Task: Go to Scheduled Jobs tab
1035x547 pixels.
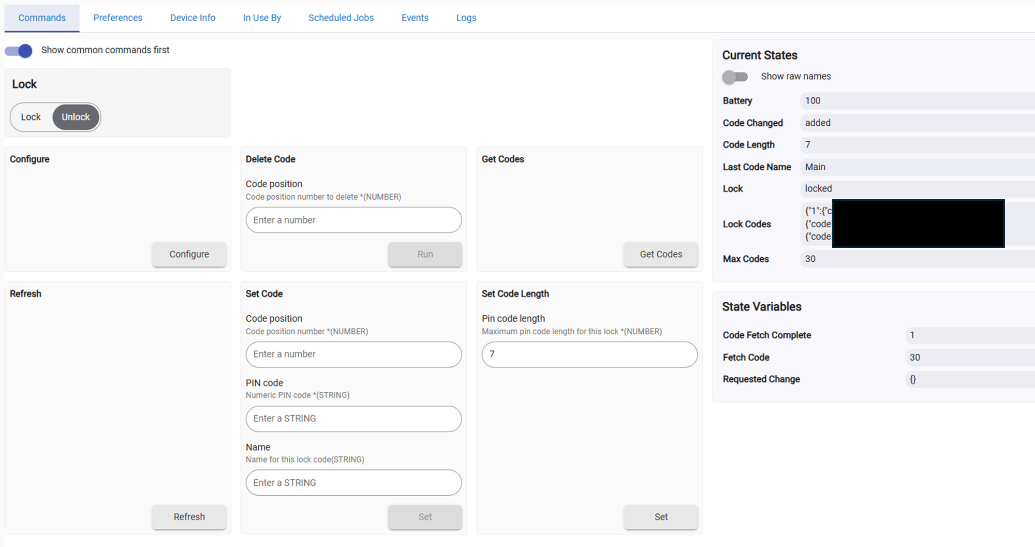Action: (x=341, y=18)
